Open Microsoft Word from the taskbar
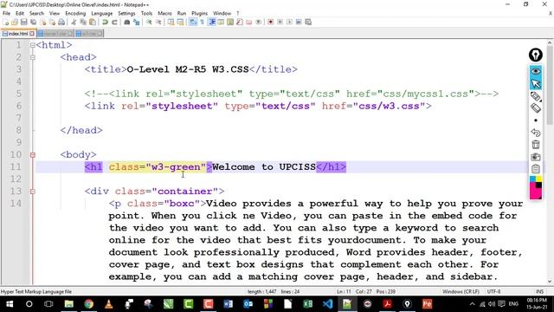This screenshot has width=554, height=312. pos(229,304)
